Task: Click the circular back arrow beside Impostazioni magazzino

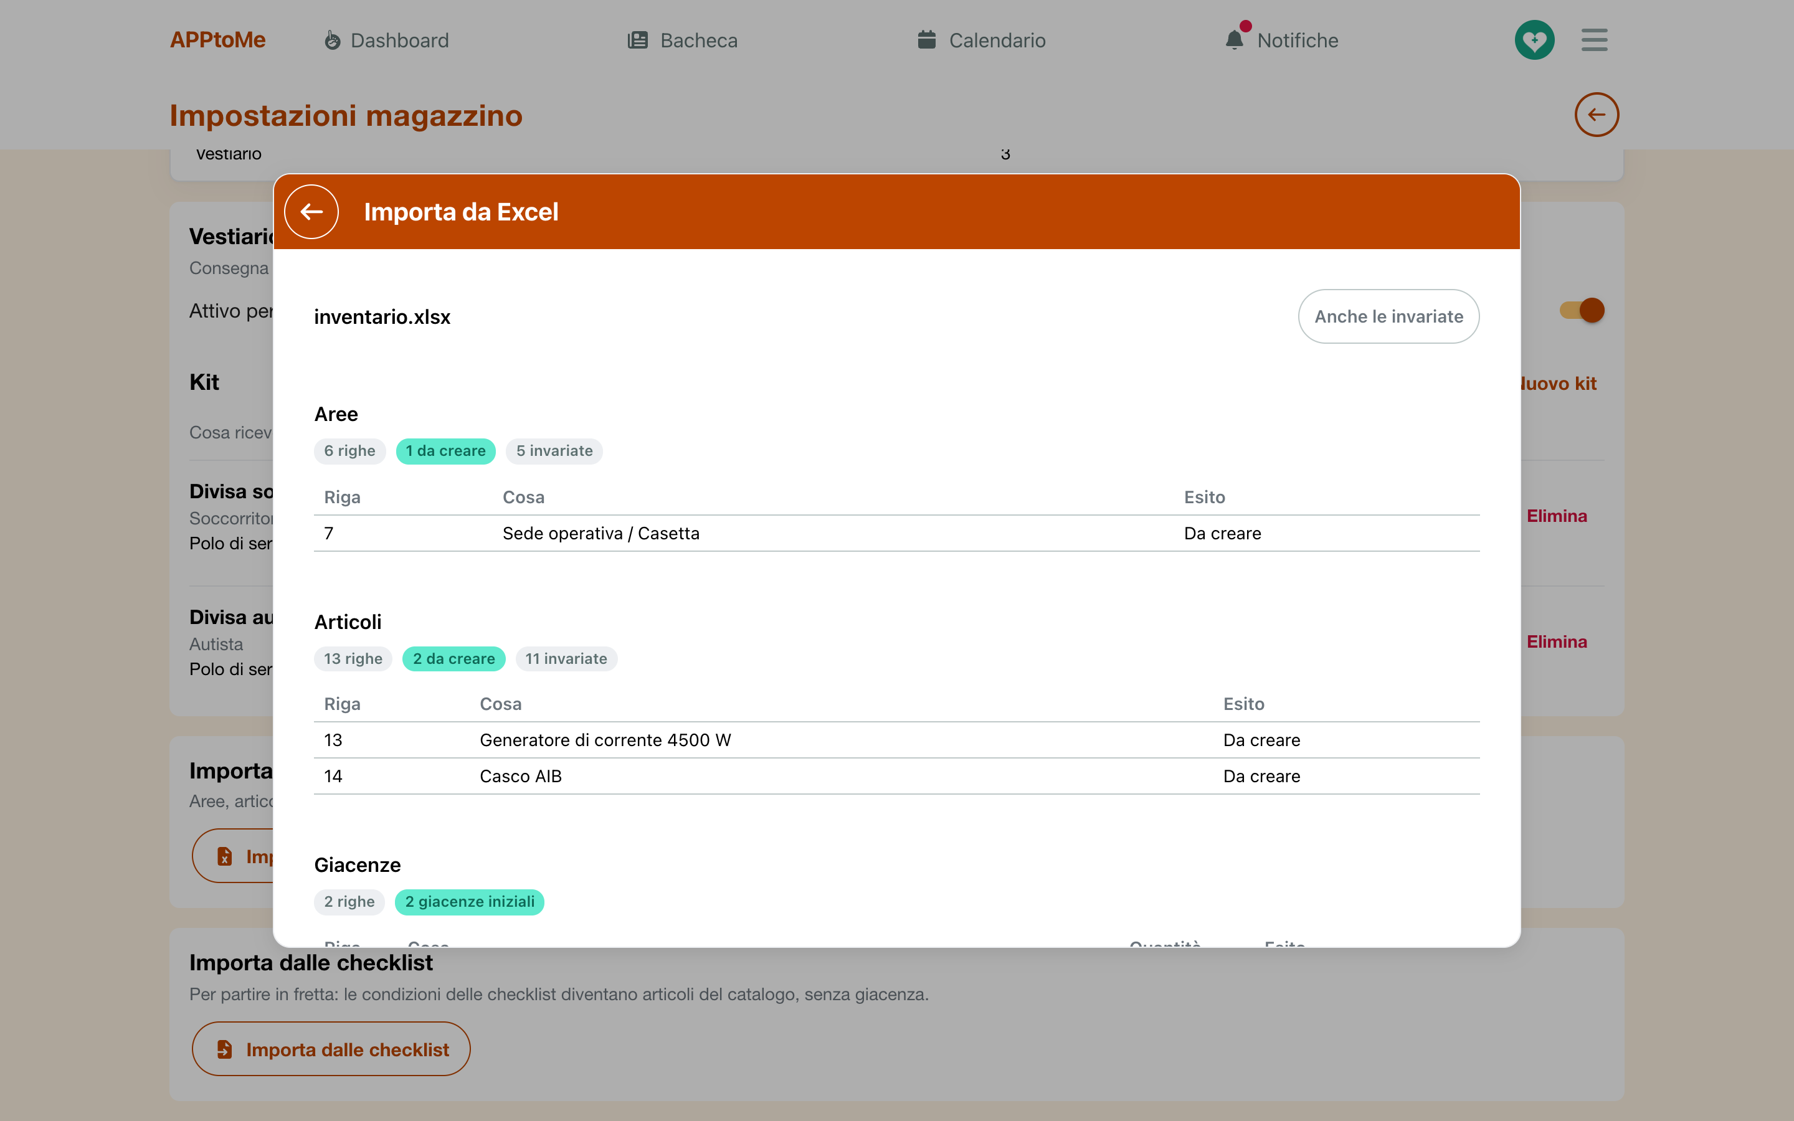Action: (1597, 114)
